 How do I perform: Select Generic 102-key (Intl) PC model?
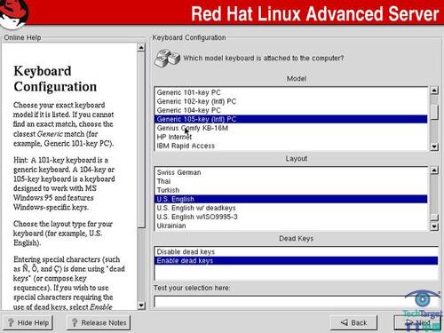click(x=290, y=101)
